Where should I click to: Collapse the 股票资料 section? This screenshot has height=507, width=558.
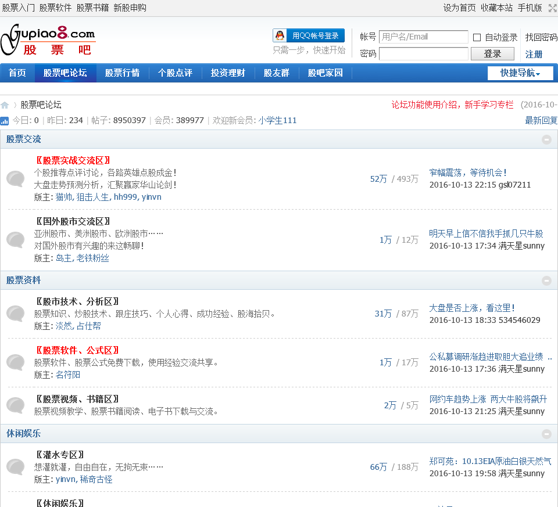[546, 281]
